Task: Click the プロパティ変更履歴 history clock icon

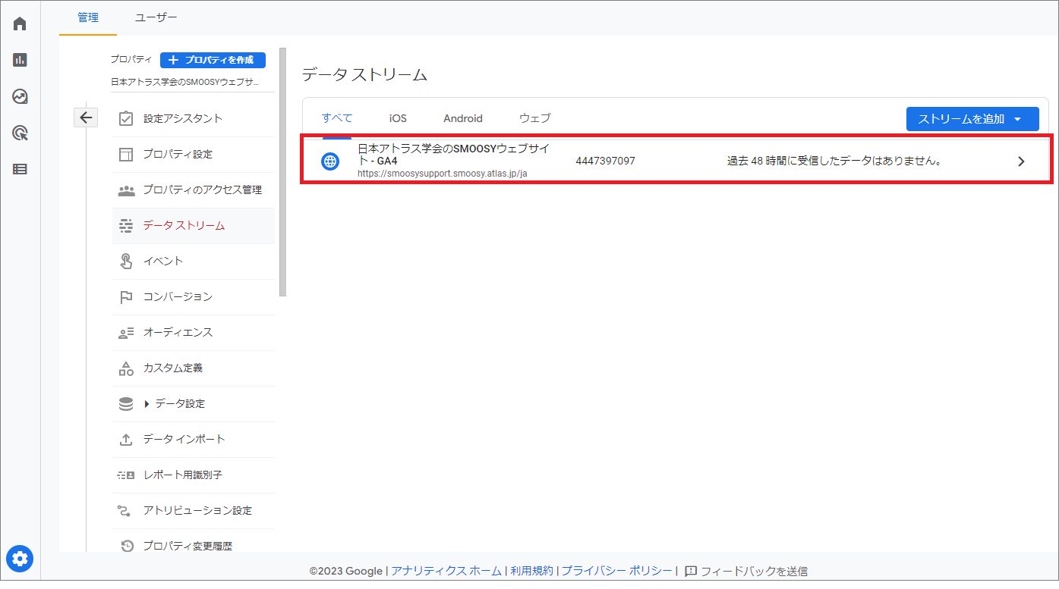Action: [127, 546]
